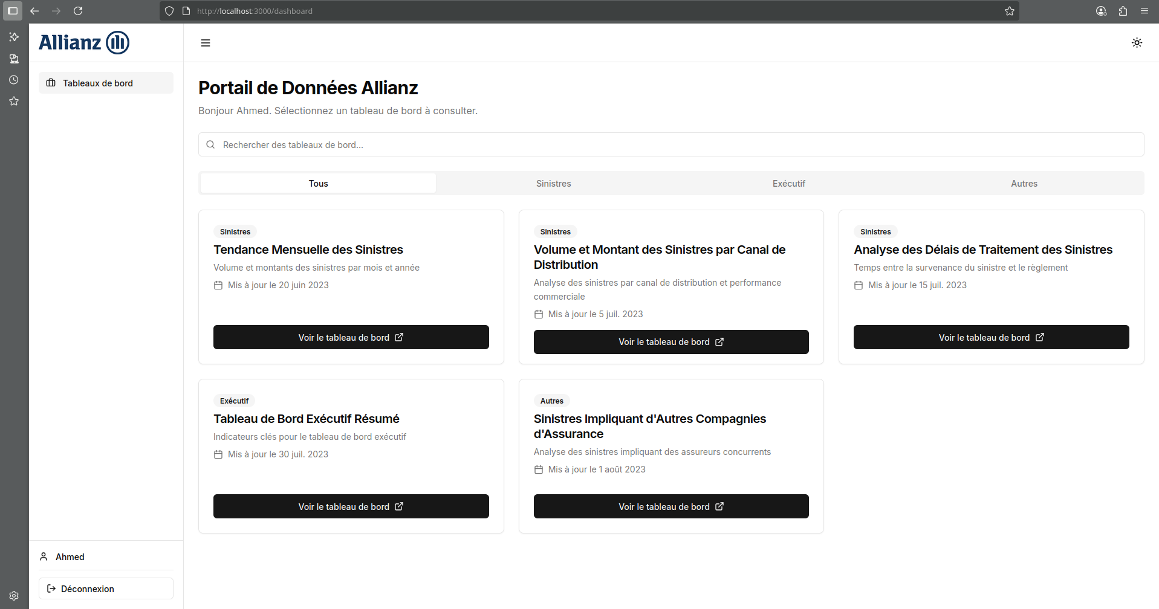Open Tendance Mensuelle des Sinistres dashboard
Image resolution: width=1159 pixels, height=609 pixels.
pos(351,337)
